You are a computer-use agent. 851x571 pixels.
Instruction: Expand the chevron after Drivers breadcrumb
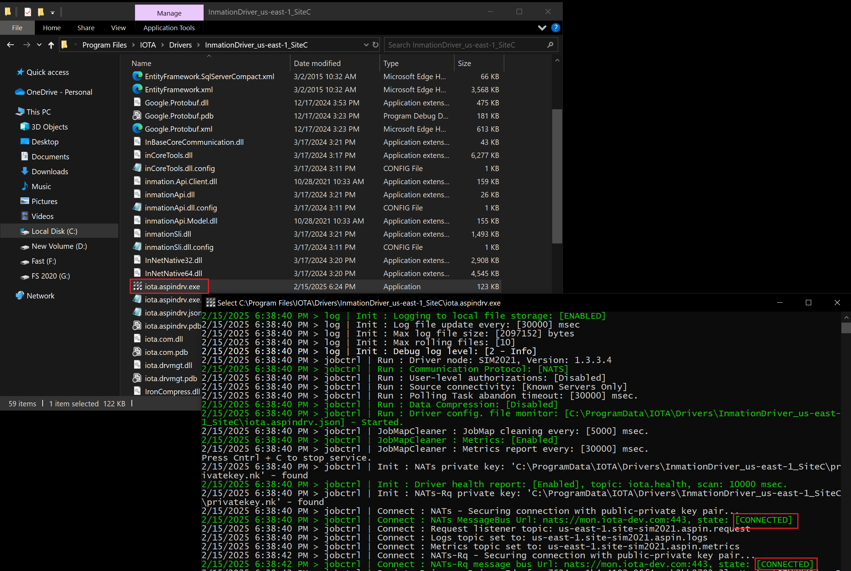coord(198,45)
